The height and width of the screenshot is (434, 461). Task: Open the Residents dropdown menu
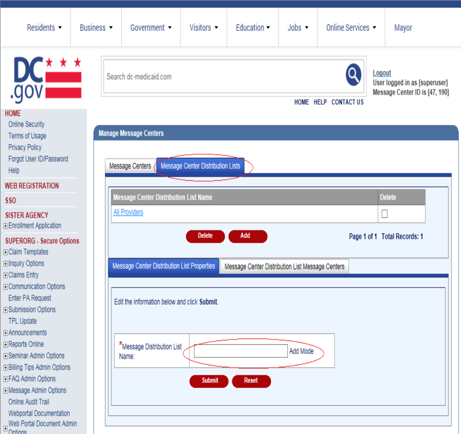tap(44, 28)
